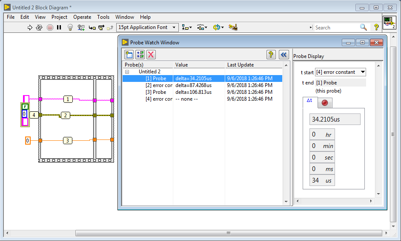Open the t start error constant dropdown
401x241 pixels.
pos(341,73)
